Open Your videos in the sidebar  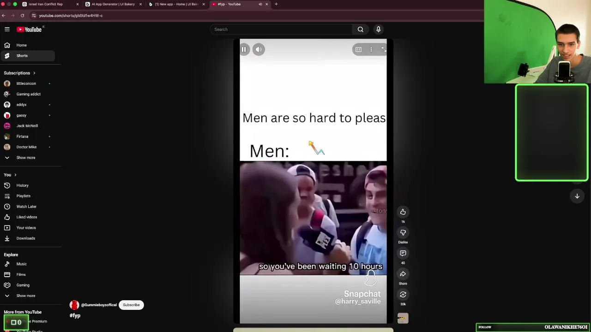28,228
